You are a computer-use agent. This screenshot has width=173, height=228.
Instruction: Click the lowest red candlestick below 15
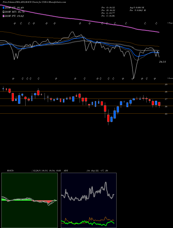108,118
